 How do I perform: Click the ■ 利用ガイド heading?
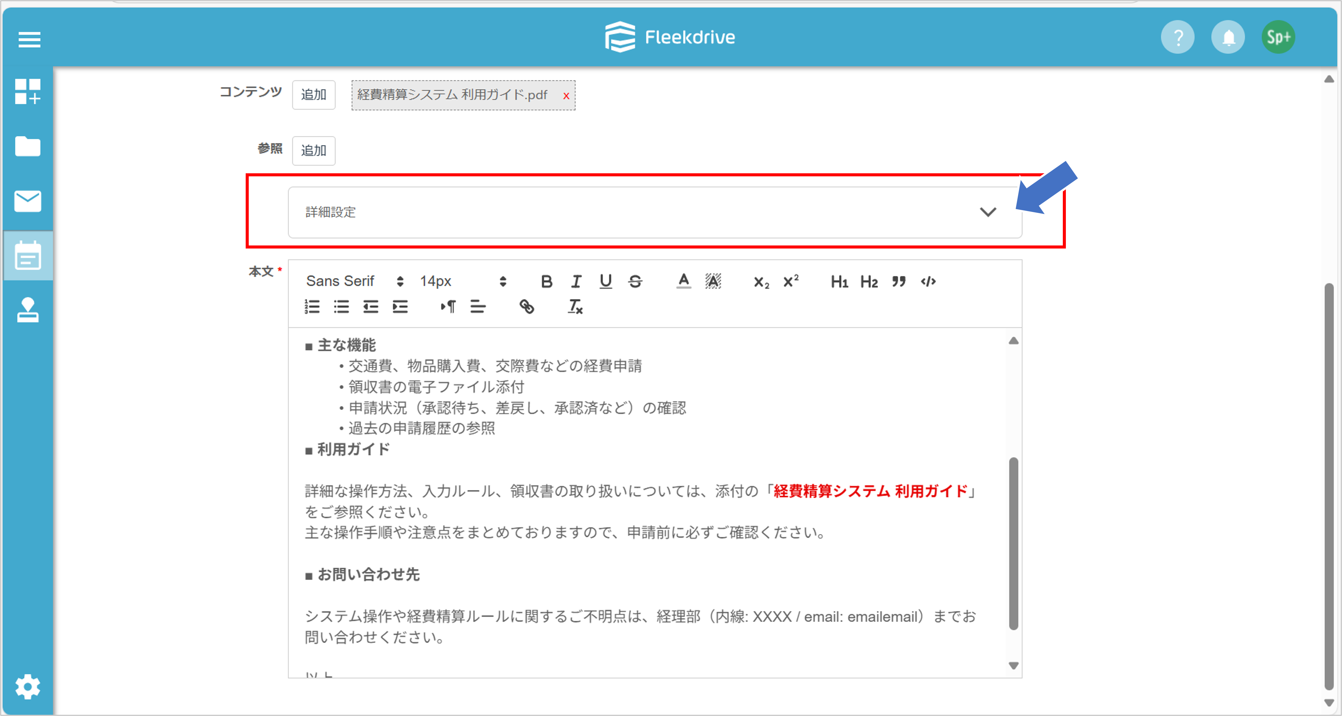347,449
